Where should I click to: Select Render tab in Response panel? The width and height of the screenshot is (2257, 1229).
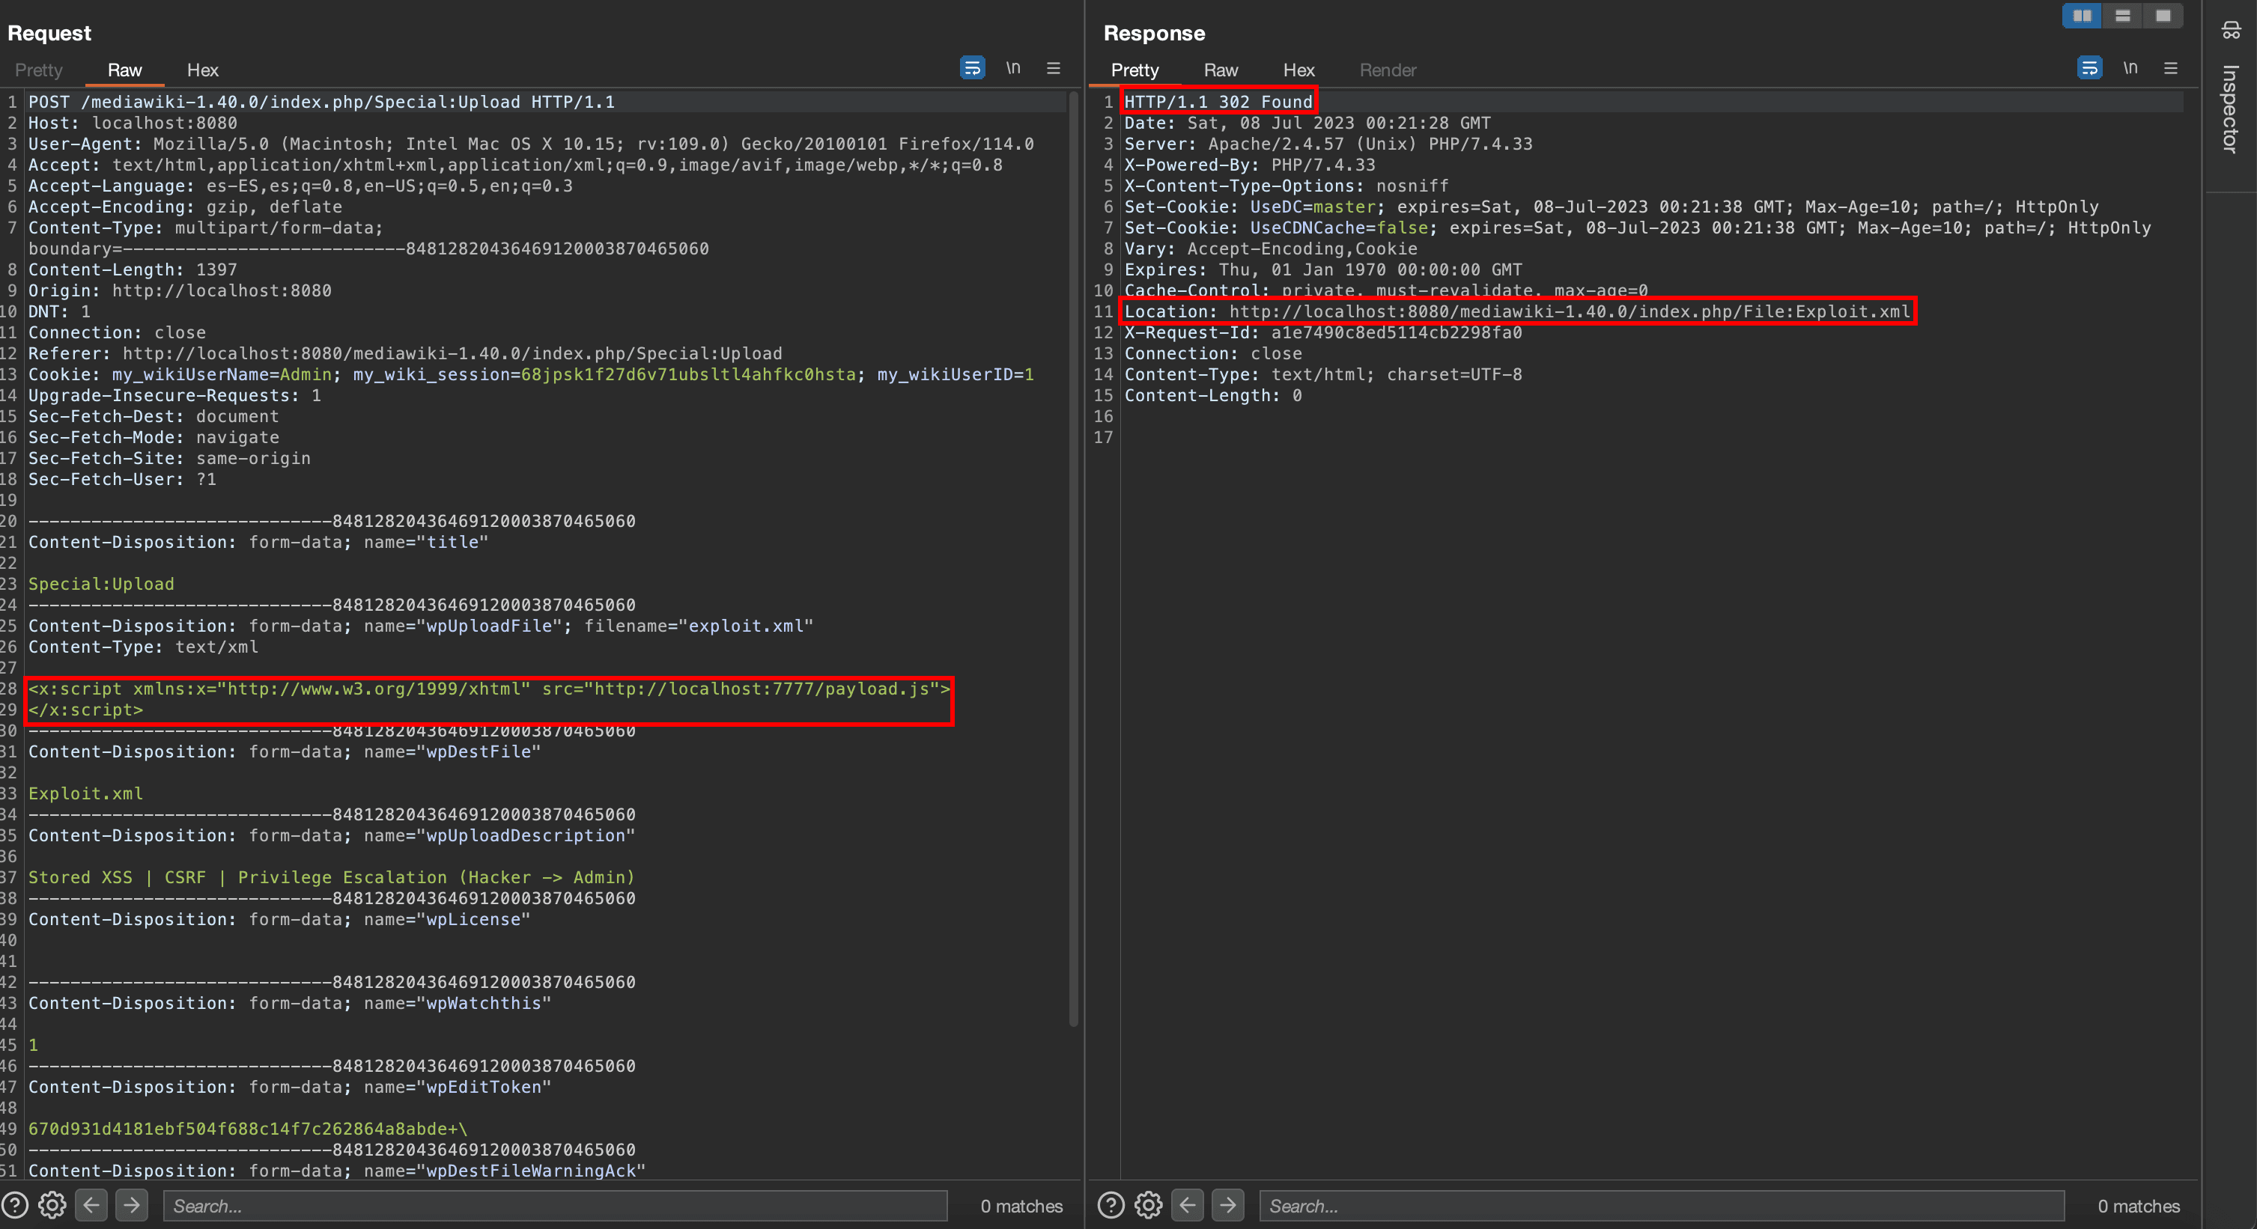point(1388,70)
